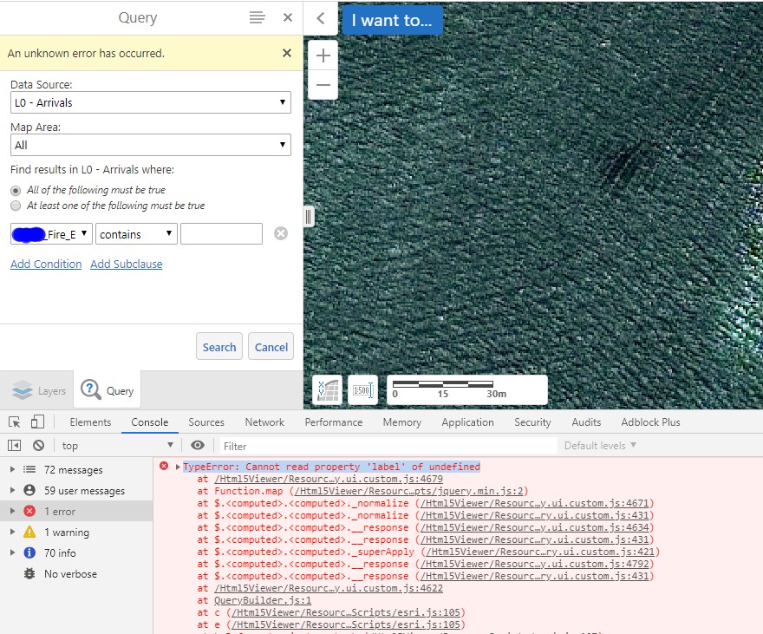Open the jquery.min.js:2 source link
Image resolution: width=763 pixels, height=634 pixels.
point(408,491)
